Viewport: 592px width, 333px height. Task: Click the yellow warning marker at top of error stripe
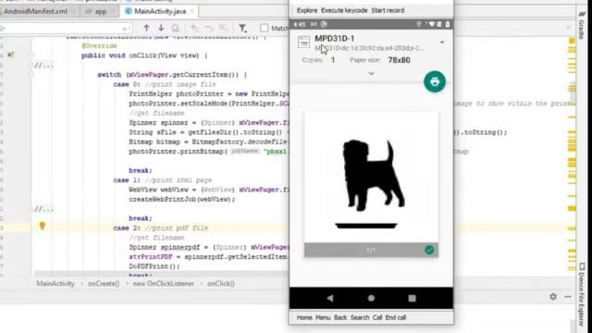572,41
